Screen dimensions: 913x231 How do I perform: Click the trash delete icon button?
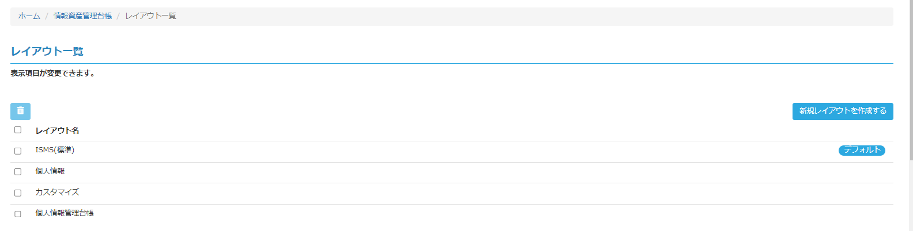20,111
